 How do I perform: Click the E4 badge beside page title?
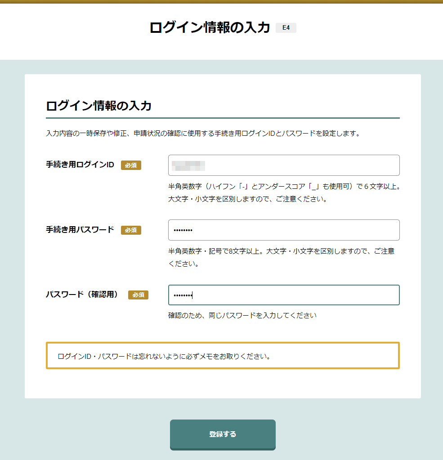(286, 28)
